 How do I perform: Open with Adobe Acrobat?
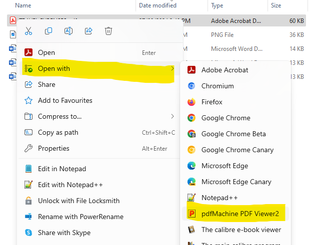(x=235, y=70)
